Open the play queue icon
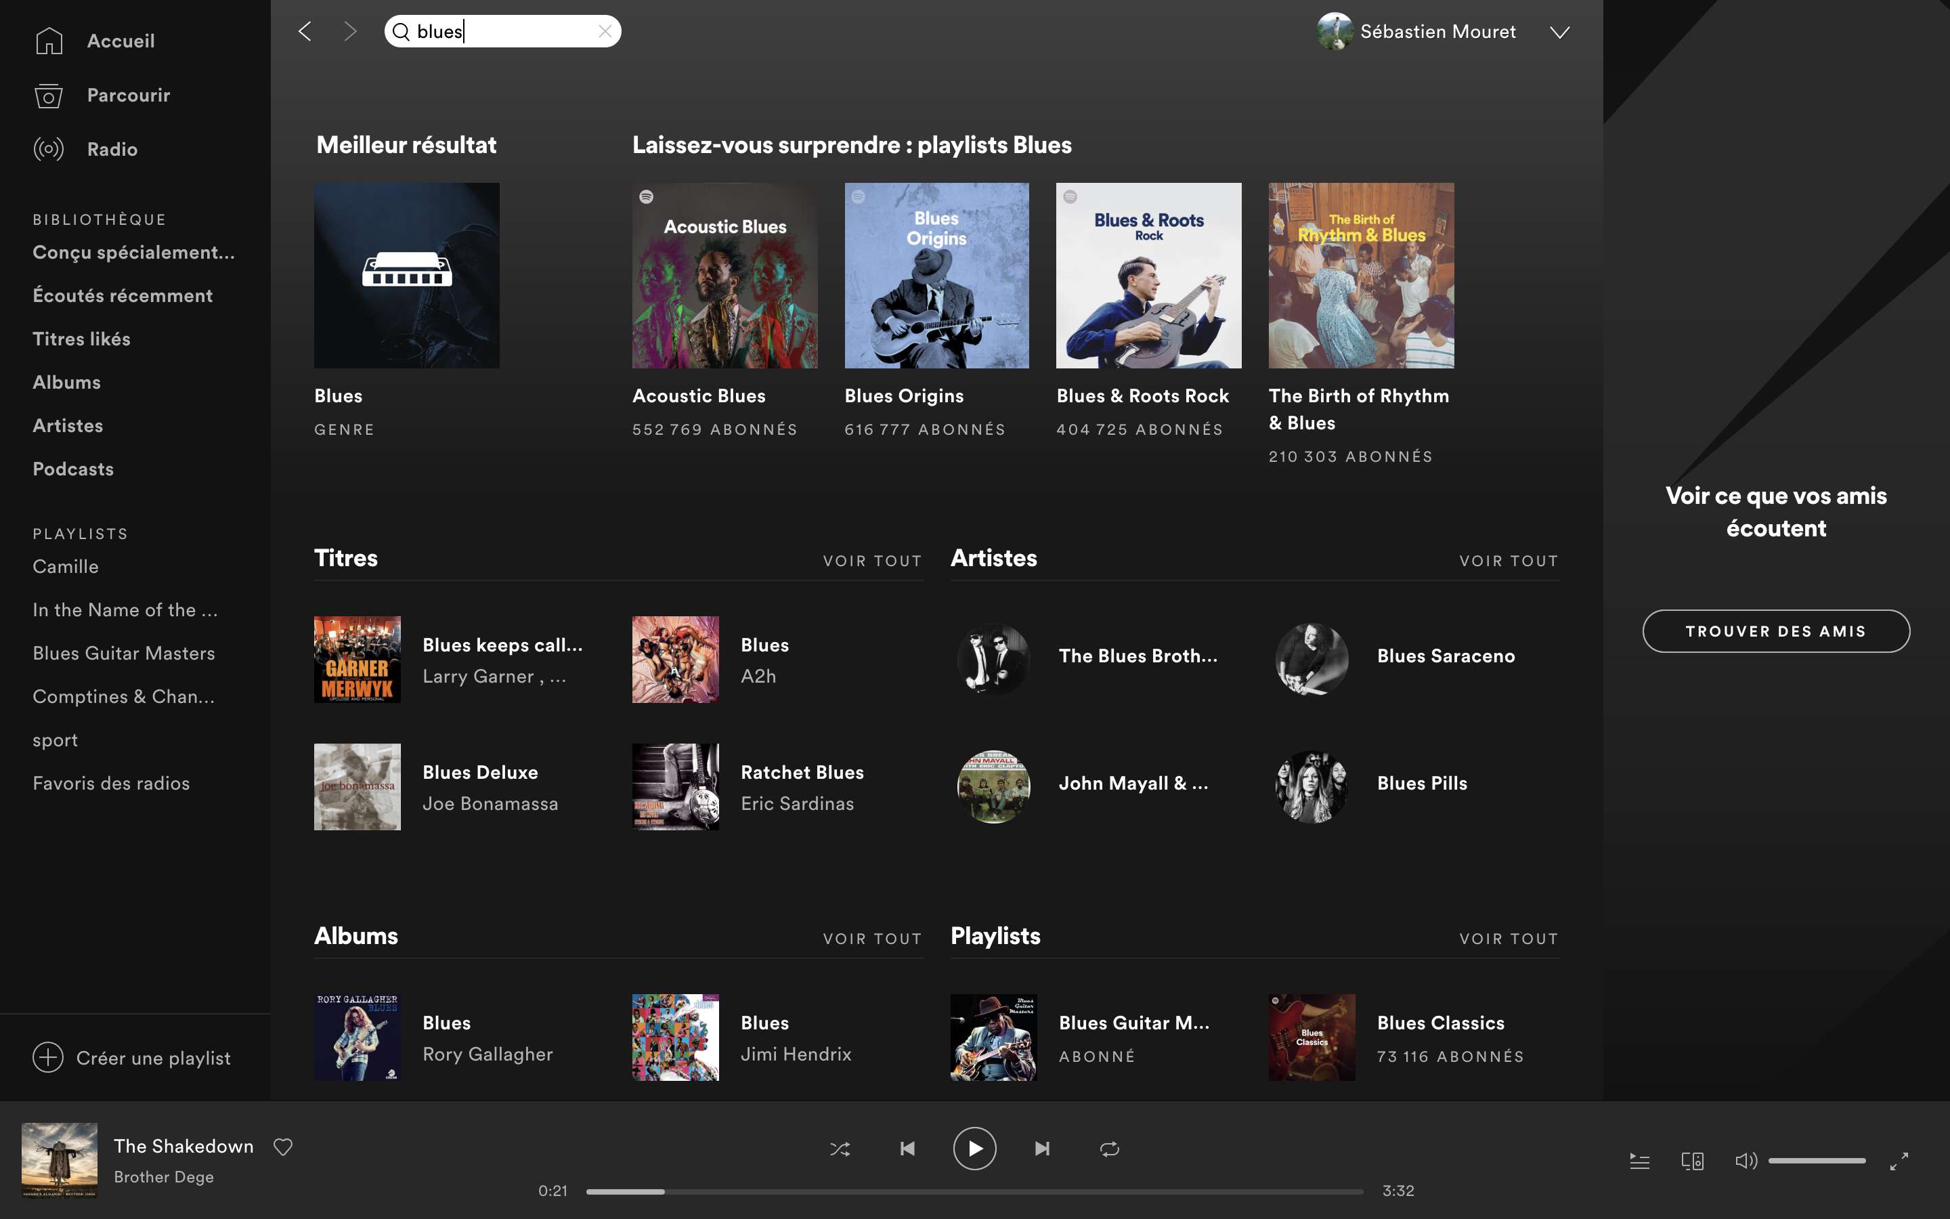The height and width of the screenshot is (1219, 1950). click(1639, 1161)
